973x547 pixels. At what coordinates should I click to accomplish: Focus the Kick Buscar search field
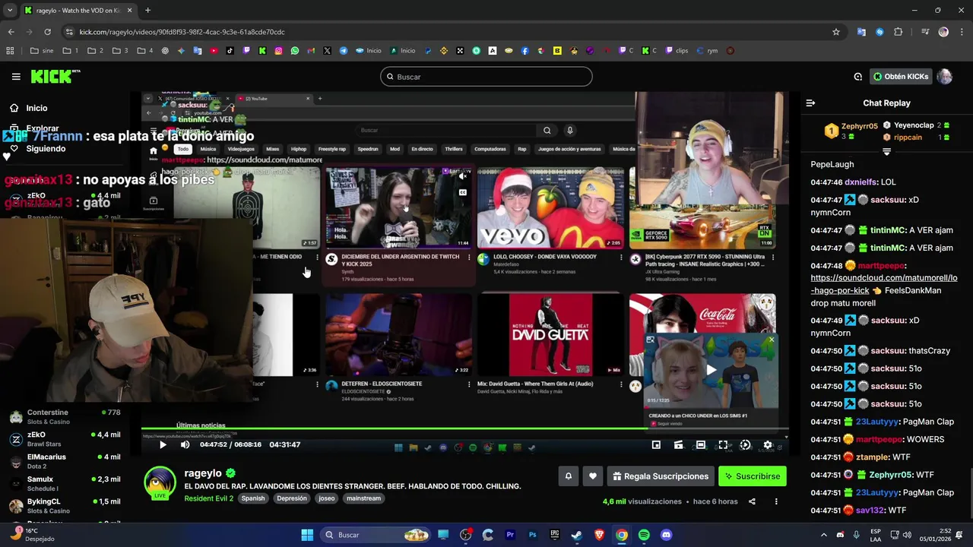[x=486, y=77]
